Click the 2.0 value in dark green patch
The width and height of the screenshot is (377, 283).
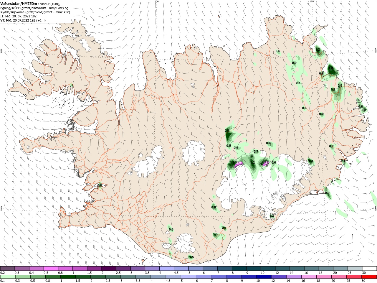tap(227, 131)
